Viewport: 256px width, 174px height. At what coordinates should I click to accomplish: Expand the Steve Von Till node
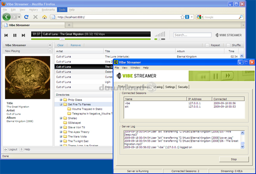[61, 128]
